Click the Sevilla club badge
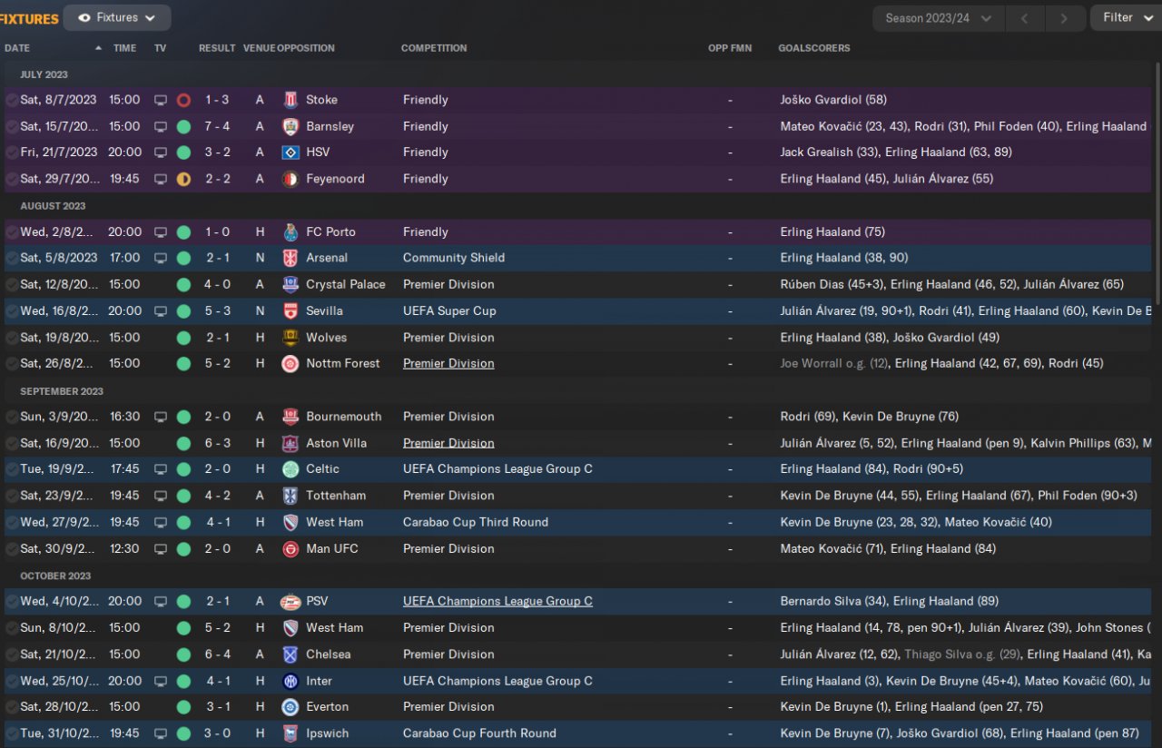Viewport: 1162px width, 748px height. [x=290, y=310]
